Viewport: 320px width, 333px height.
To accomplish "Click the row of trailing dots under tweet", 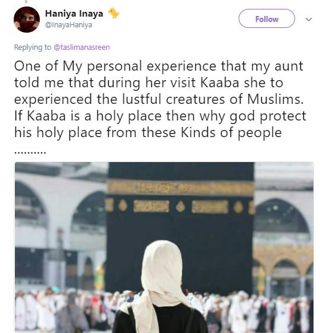I will click(30, 152).
